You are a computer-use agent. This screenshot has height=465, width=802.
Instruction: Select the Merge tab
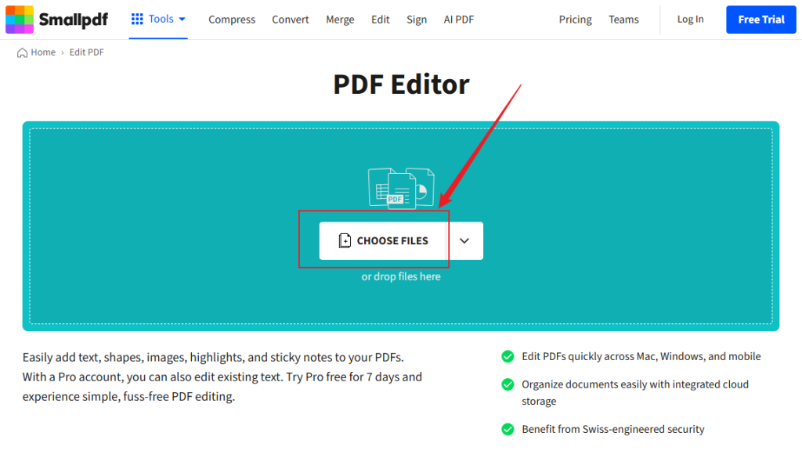pos(340,19)
